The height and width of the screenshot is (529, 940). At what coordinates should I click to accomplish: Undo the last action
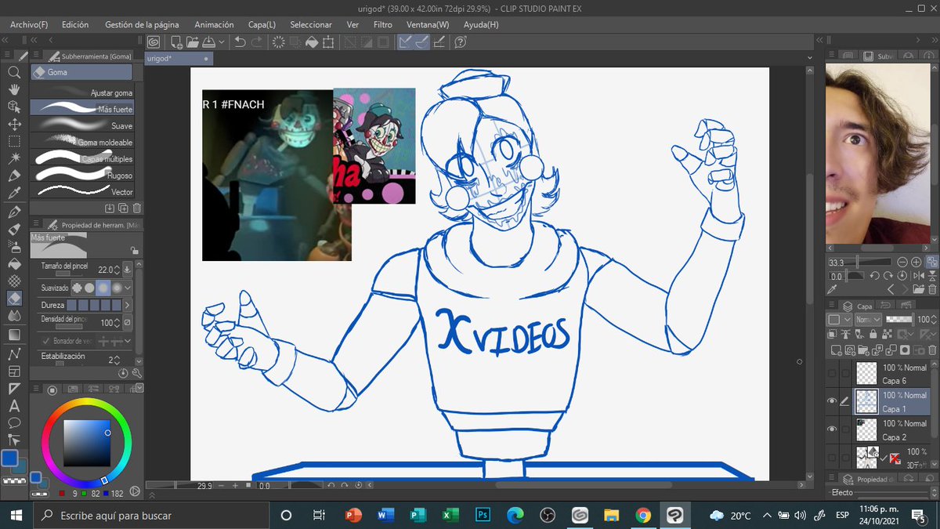(240, 42)
